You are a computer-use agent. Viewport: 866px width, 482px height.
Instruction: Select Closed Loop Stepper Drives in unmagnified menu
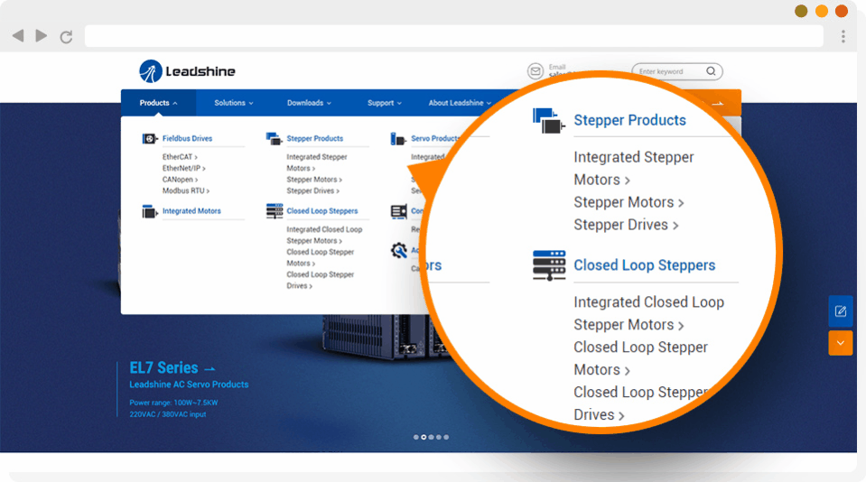(x=320, y=280)
